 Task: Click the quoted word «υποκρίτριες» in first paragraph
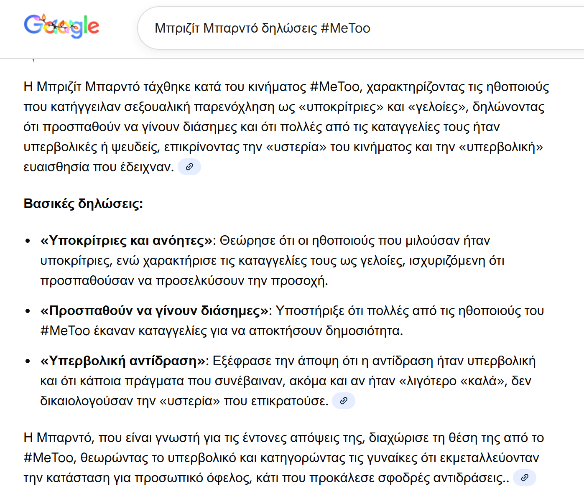(341, 107)
